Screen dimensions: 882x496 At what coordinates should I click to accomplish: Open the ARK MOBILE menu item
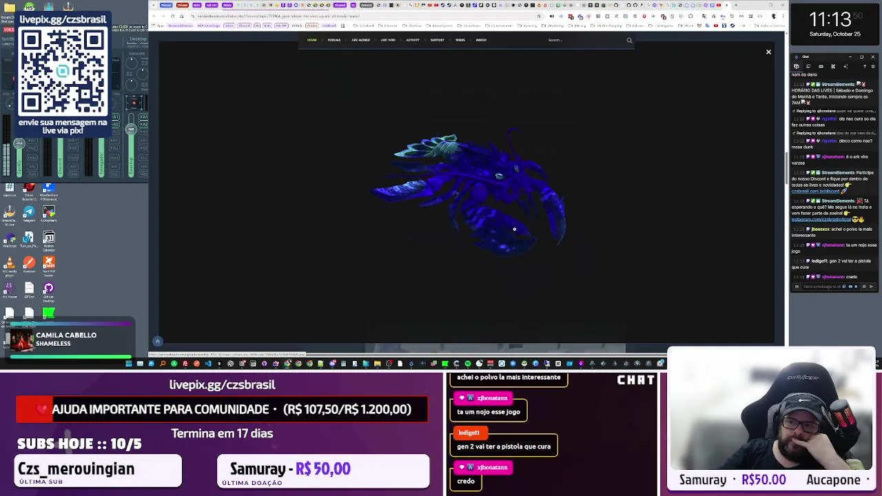[x=360, y=40]
